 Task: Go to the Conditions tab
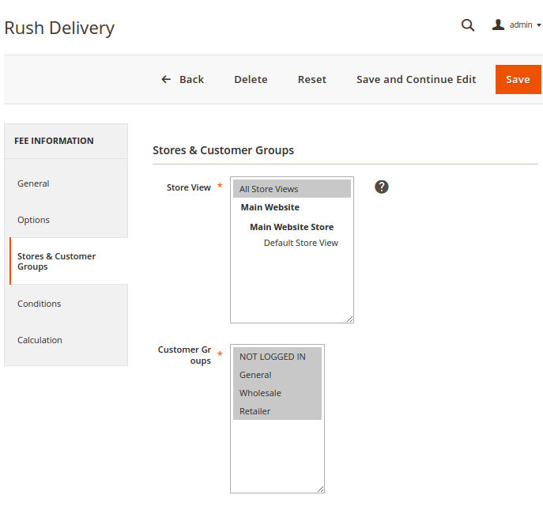(39, 304)
